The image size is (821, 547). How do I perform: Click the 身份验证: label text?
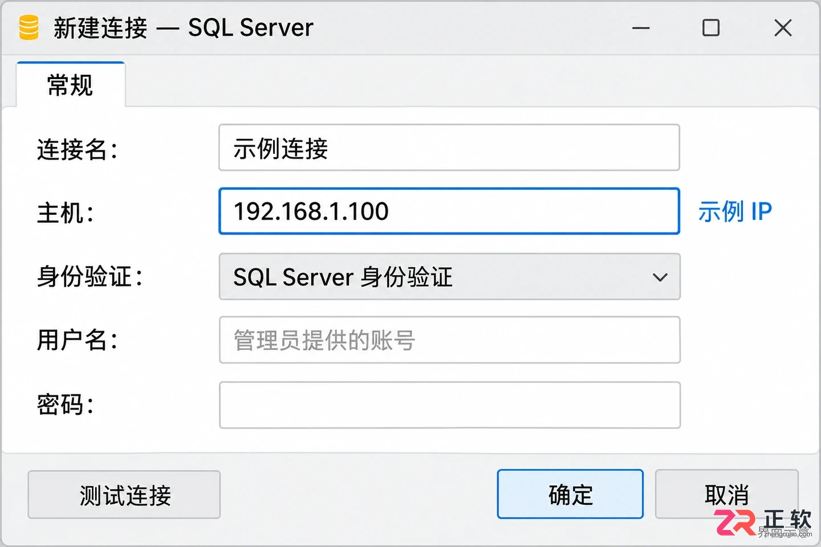pyautogui.click(x=90, y=277)
